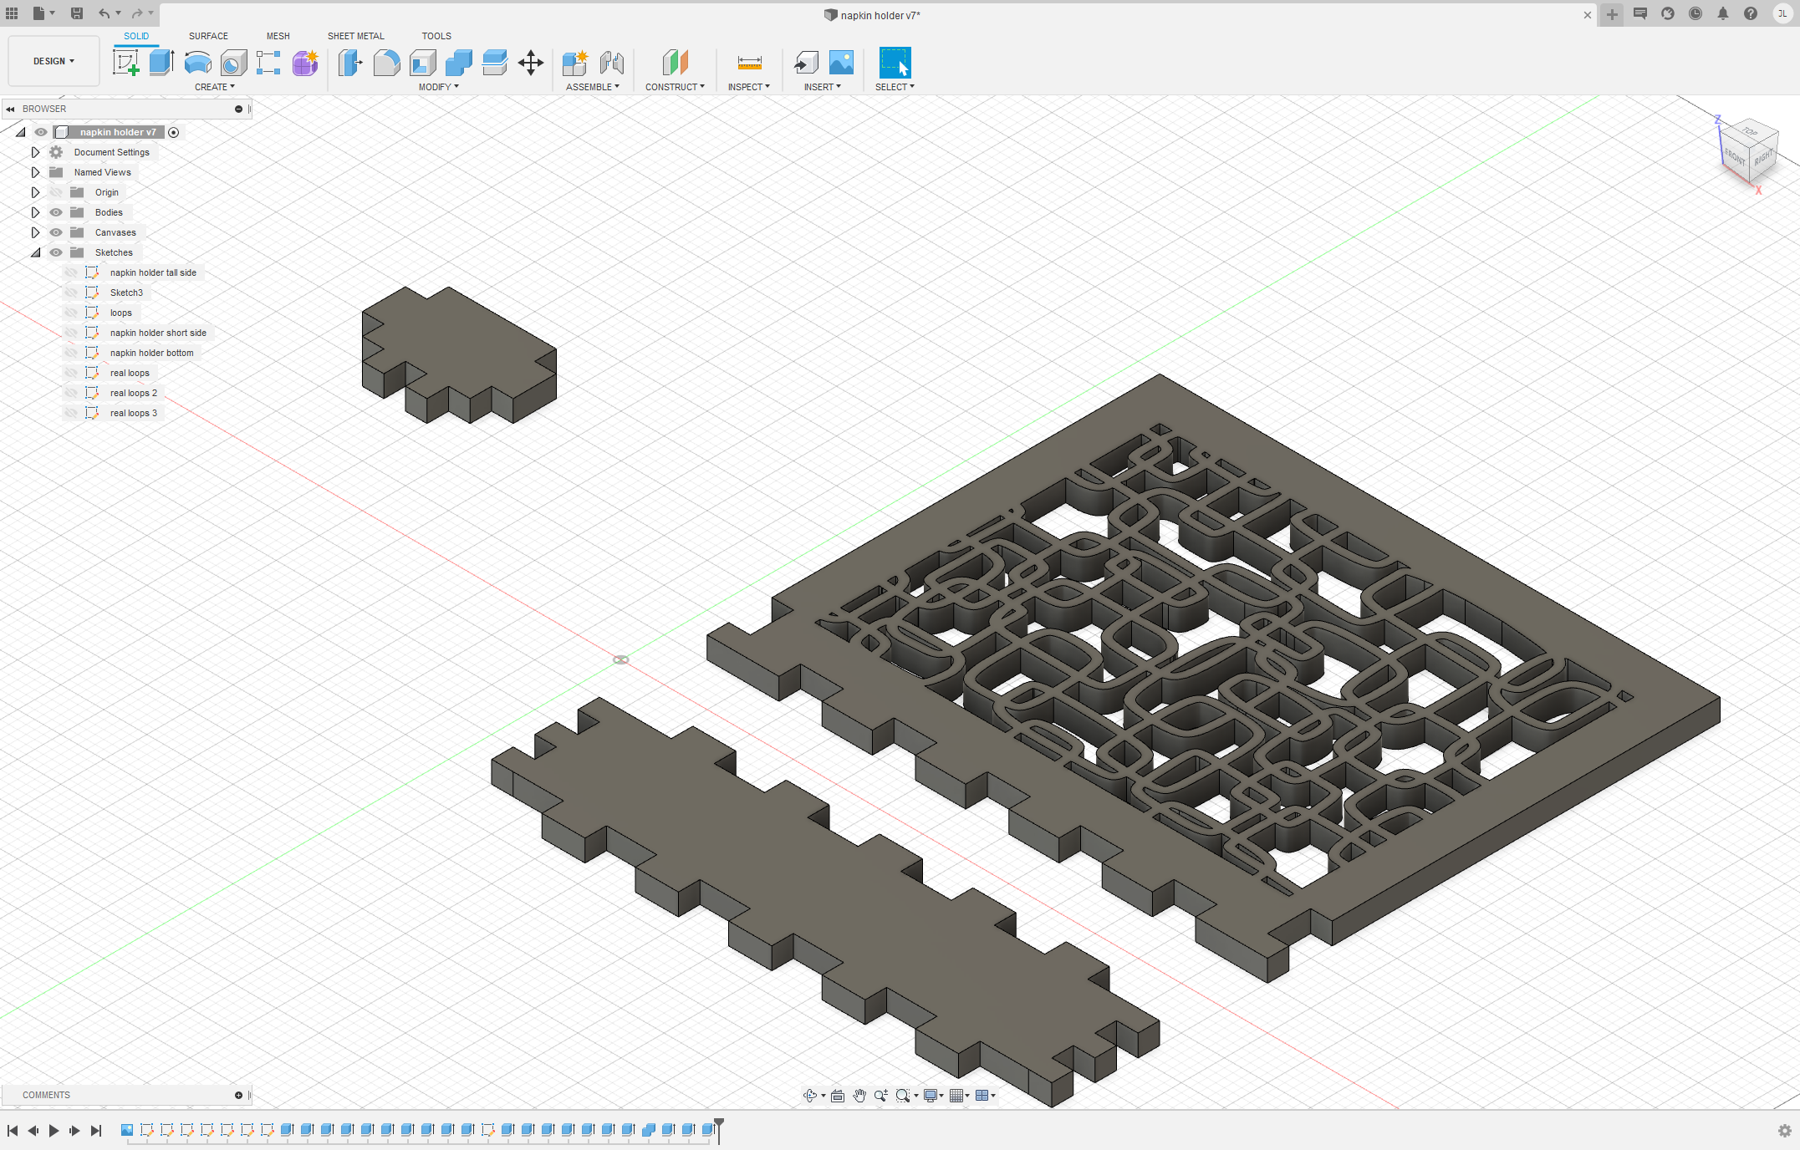Image resolution: width=1800 pixels, height=1150 pixels.
Task: Open the DESIGN workspace dropdown
Action: tap(54, 61)
